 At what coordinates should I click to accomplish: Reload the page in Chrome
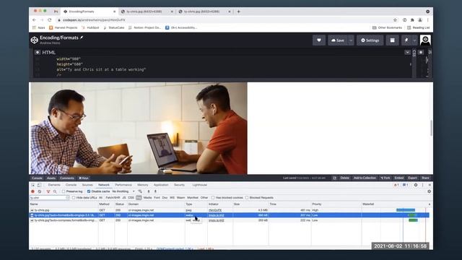(x=50, y=19)
